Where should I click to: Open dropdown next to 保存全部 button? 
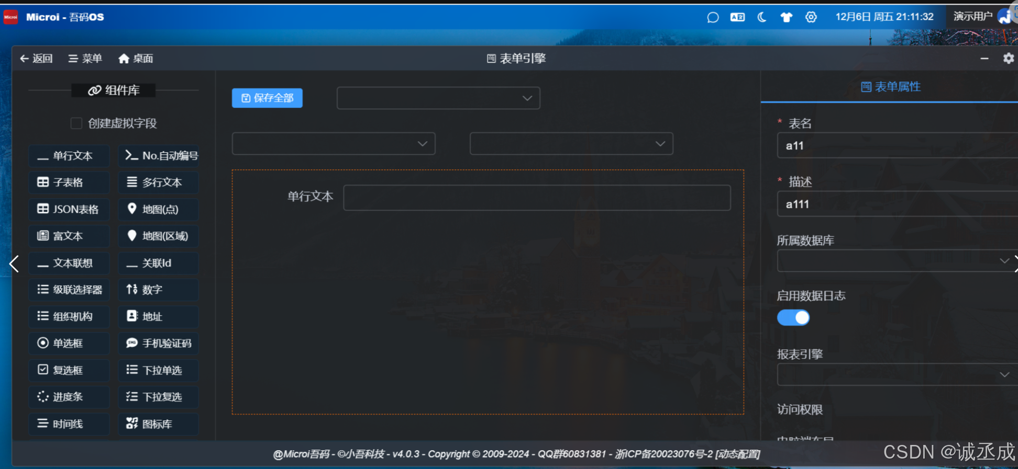(x=438, y=98)
